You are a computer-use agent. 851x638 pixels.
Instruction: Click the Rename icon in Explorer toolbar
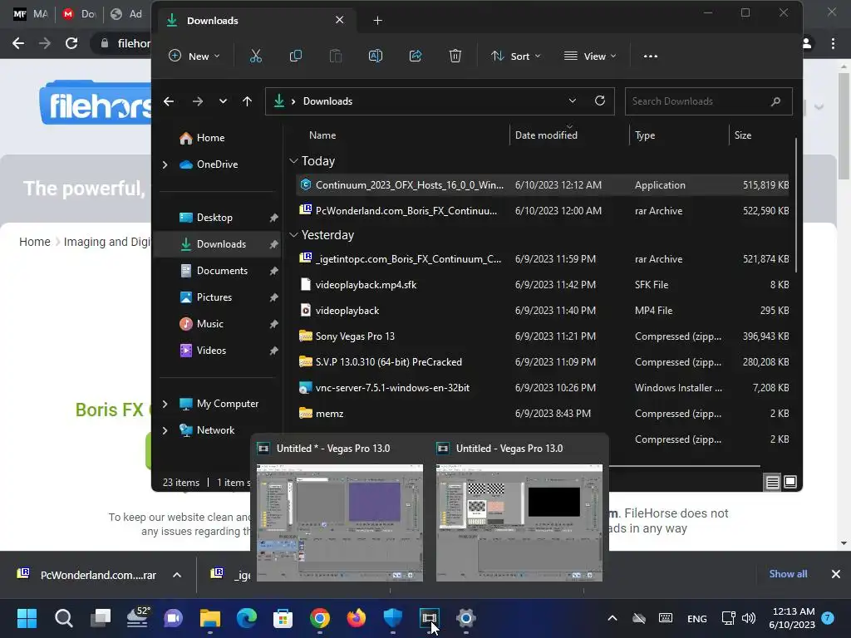pyautogui.click(x=376, y=56)
